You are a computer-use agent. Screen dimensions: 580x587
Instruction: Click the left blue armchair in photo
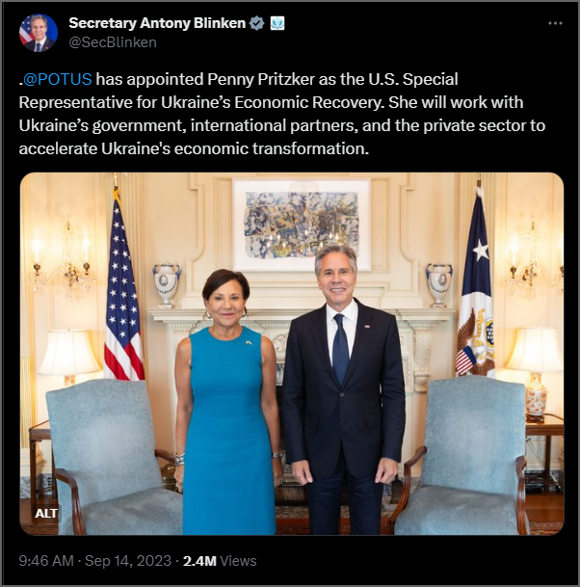[x=109, y=457]
